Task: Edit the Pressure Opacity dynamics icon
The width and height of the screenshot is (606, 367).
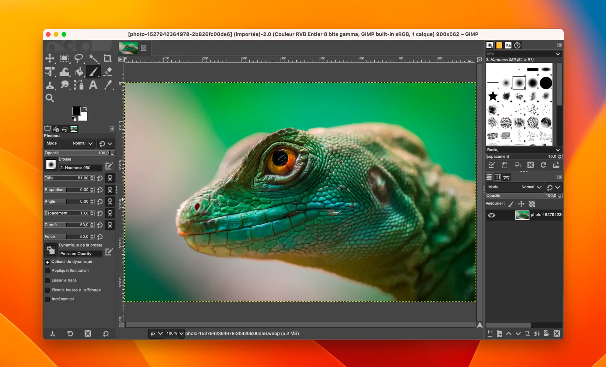Action: pyautogui.click(x=109, y=252)
